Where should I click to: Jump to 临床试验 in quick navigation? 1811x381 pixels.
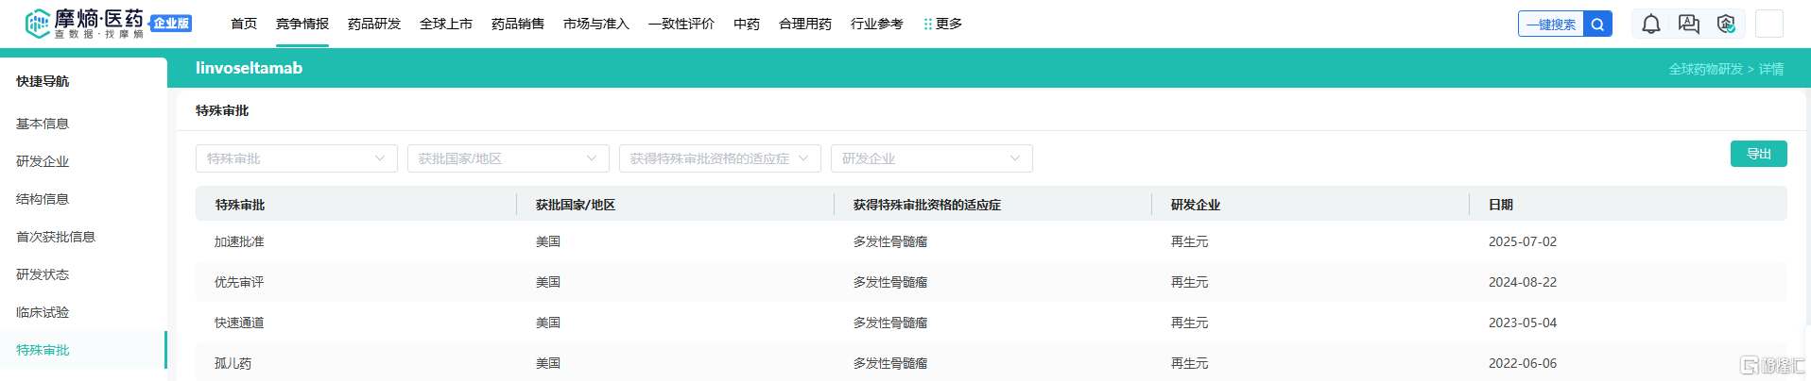coord(43,312)
